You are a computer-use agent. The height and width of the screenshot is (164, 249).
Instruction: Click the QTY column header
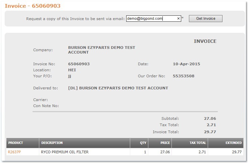[x=139, y=143]
